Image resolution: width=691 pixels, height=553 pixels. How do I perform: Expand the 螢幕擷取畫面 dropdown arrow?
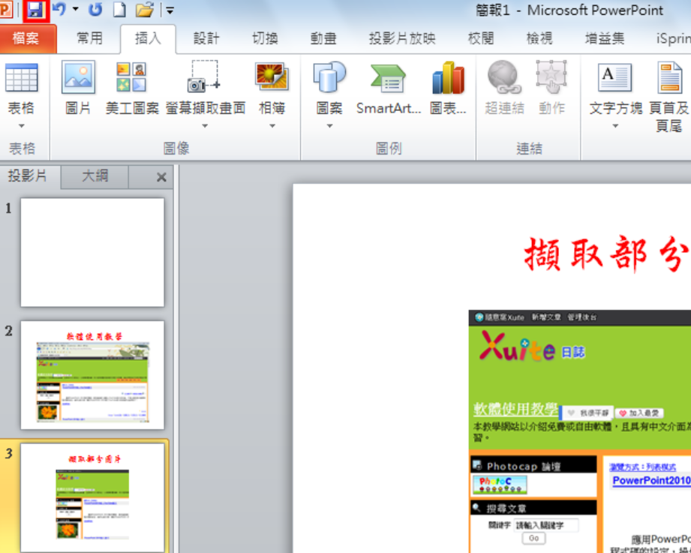(x=205, y=126)
